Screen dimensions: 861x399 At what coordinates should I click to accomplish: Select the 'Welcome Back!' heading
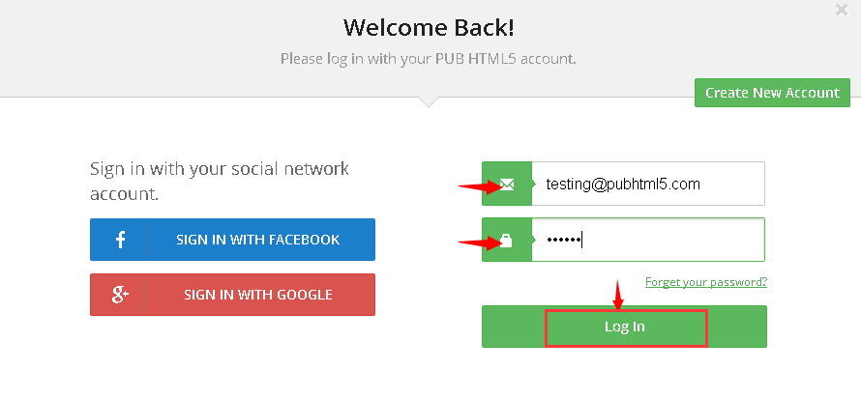pos(429,27)
